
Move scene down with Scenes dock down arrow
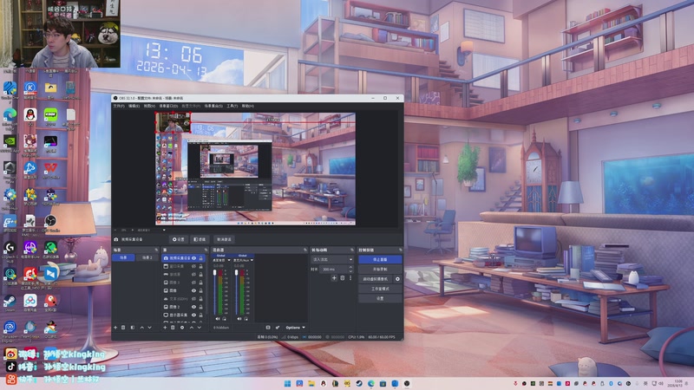tap(149, 328)
